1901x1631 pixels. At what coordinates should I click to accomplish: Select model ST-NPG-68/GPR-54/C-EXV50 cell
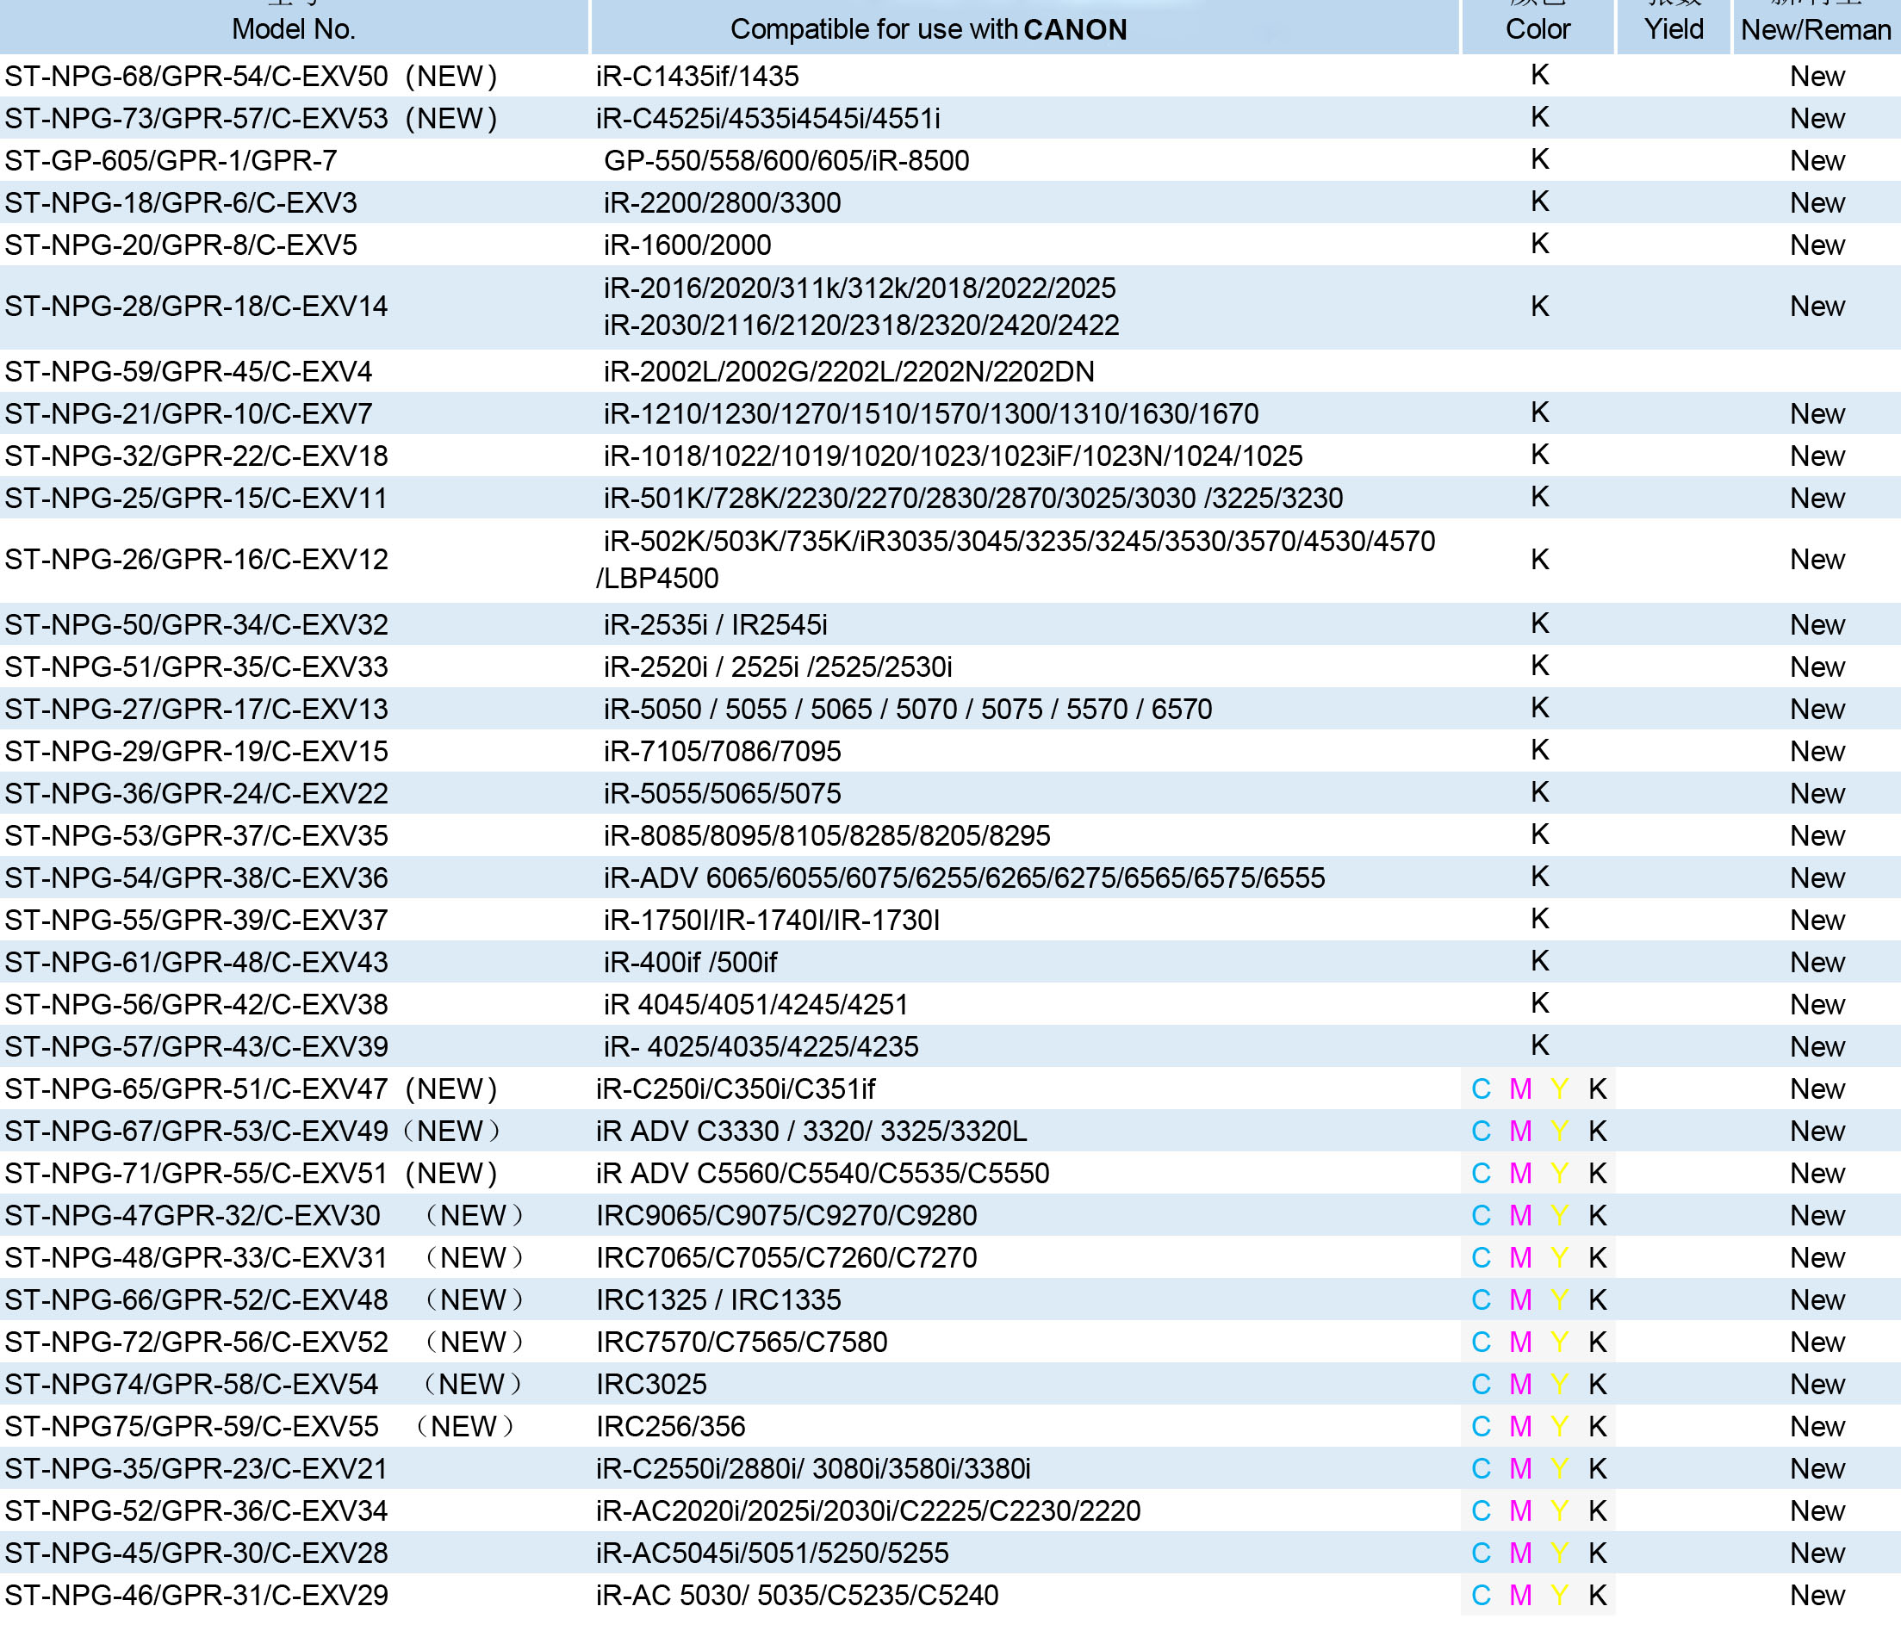pos(196,76)
